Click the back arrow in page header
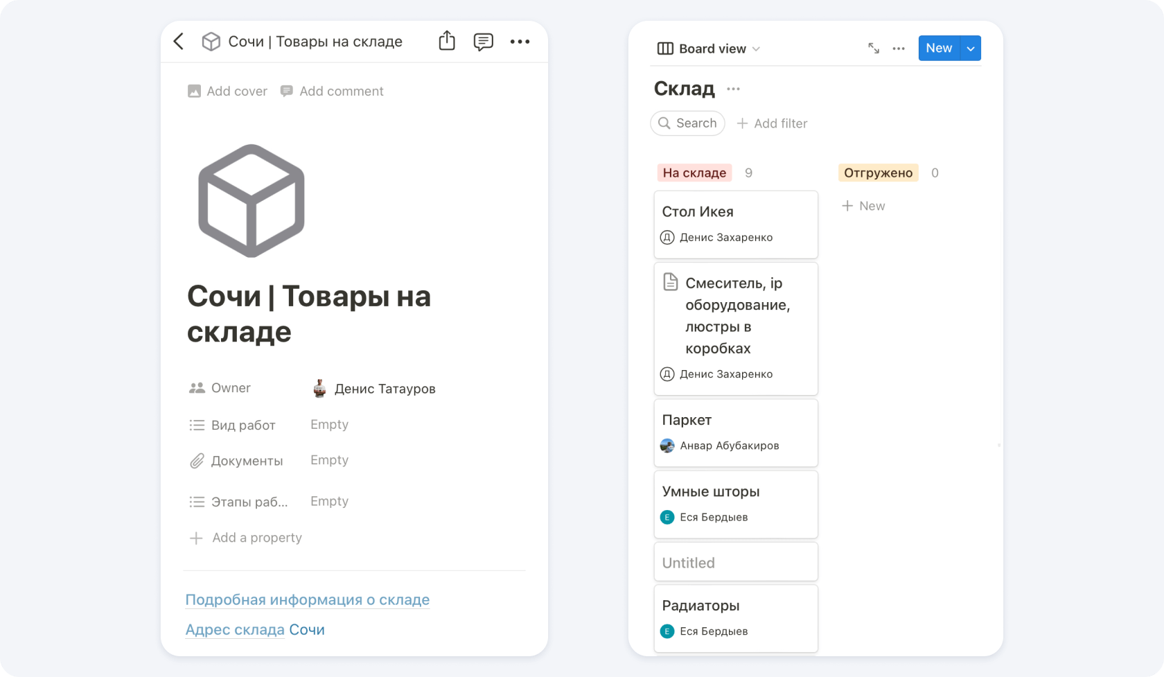Viewport: 1164px width, 677px height. point(179,42)
